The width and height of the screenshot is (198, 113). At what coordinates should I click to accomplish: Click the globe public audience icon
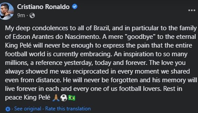[x=32, y=16]
